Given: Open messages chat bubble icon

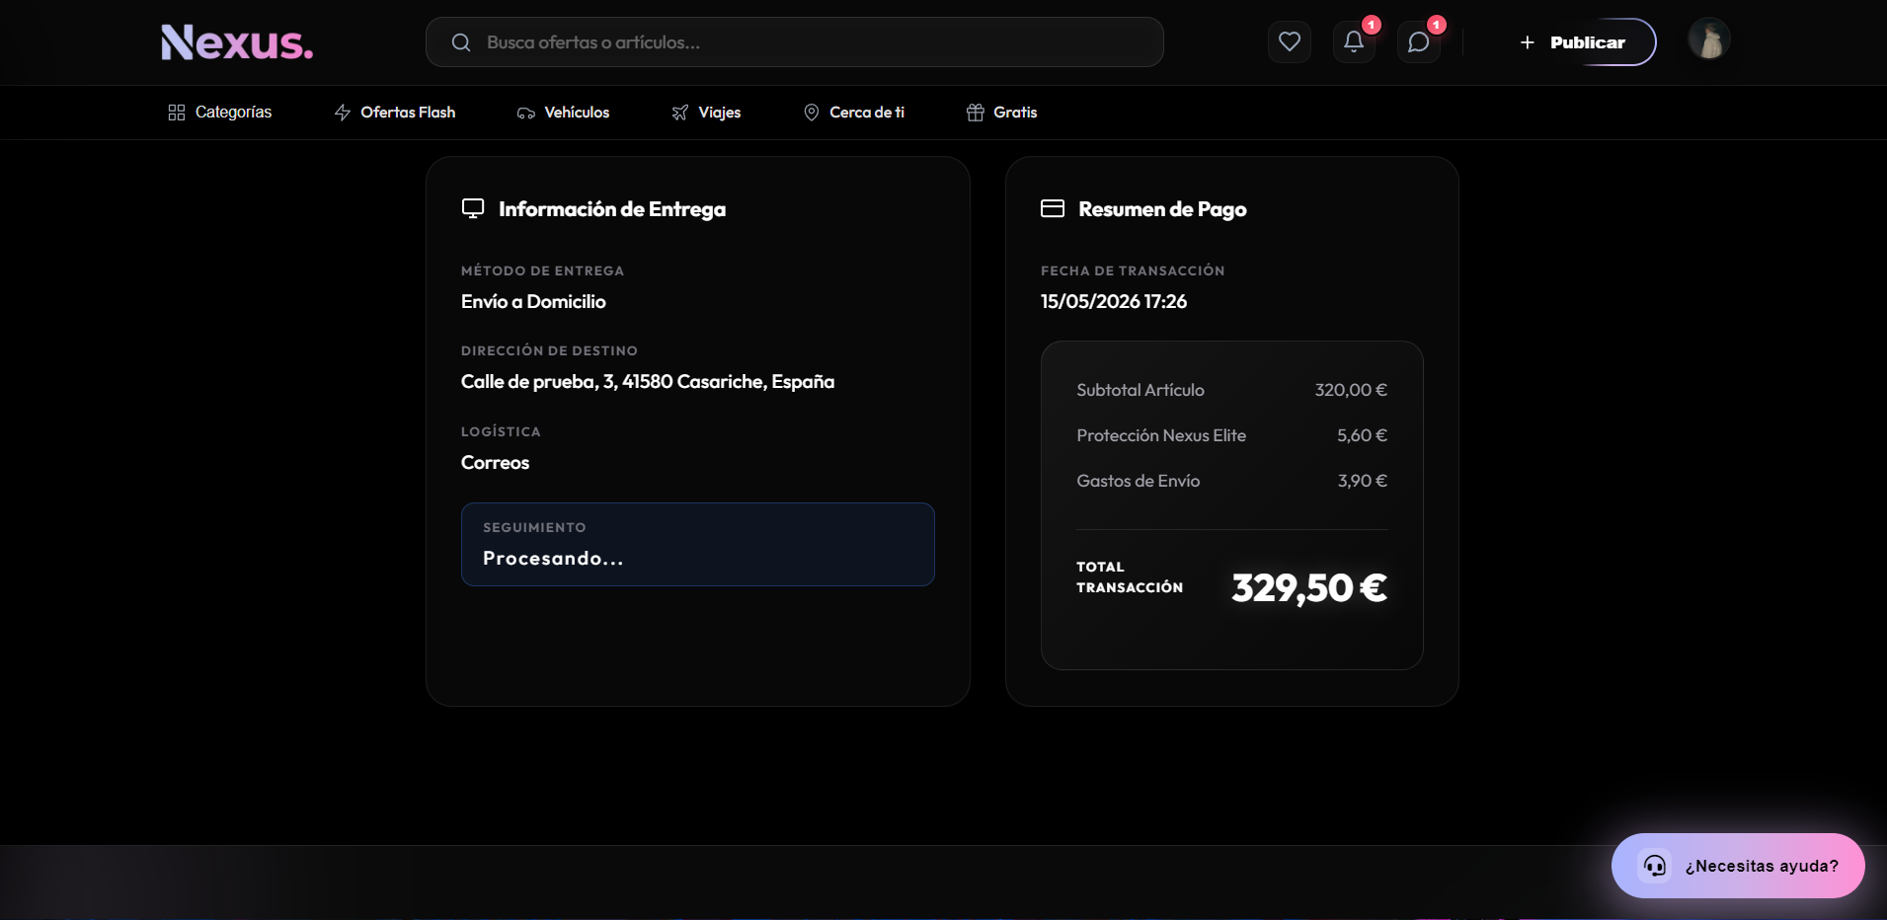Looking at the screenshot, I should (1418, 41).
